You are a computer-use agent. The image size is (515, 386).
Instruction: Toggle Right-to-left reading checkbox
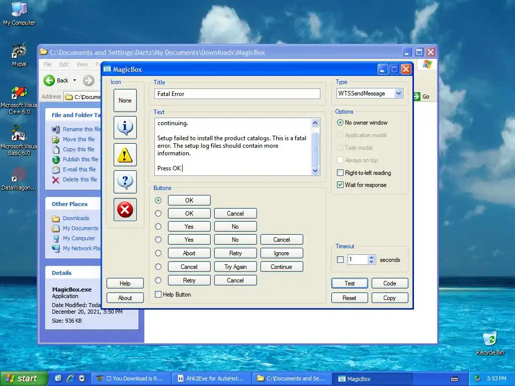[340, 173]
